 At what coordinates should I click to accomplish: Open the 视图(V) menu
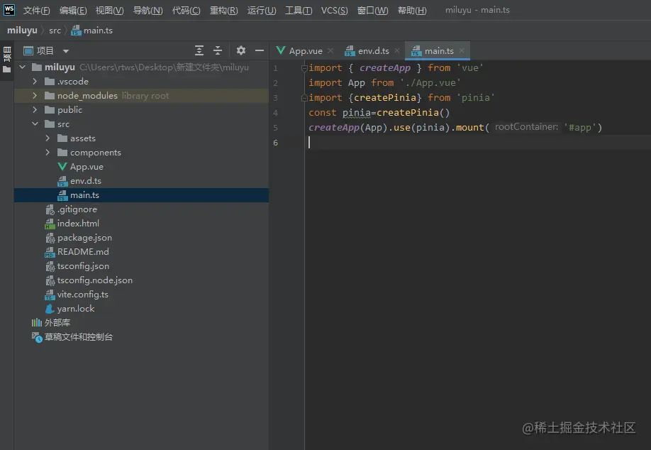(110, 11)
